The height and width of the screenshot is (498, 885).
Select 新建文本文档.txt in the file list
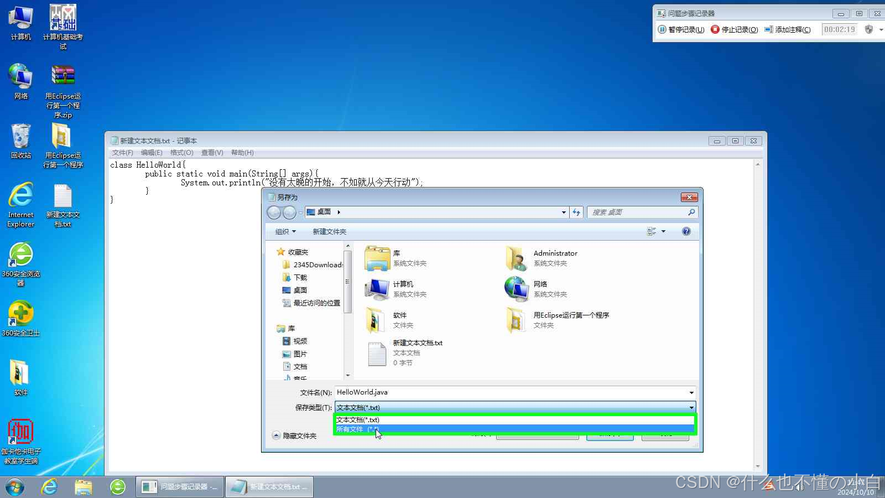[x=404, y=353]
